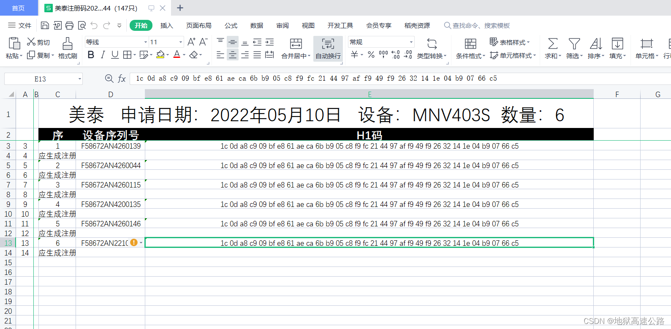Apply cell borders icon
Image resolution: width=671 pixels, height=329 pixels.
[127, 55]
